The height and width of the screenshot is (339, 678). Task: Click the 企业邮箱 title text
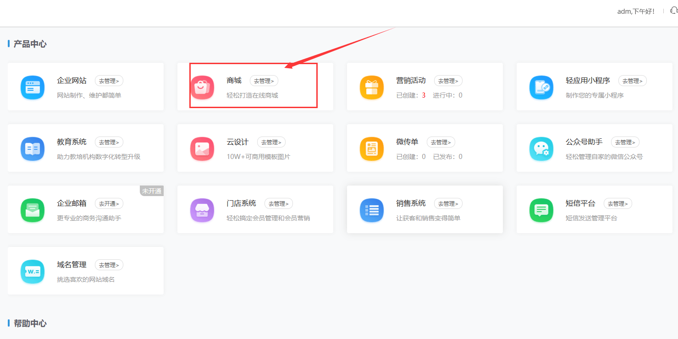point(72,203)
